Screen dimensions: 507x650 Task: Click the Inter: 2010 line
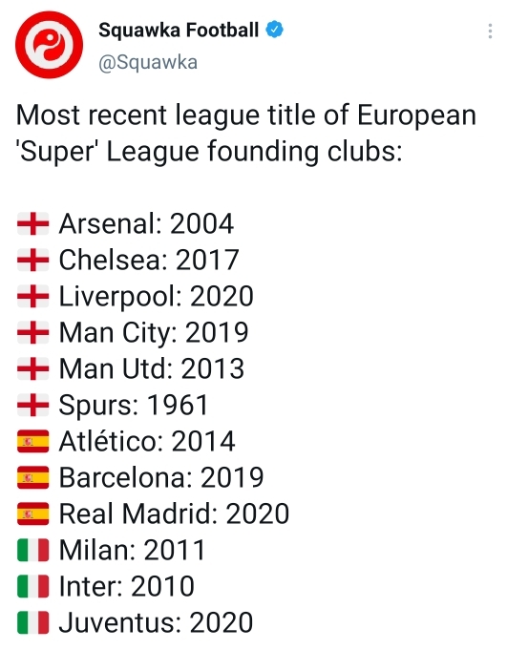coord(126,586)
